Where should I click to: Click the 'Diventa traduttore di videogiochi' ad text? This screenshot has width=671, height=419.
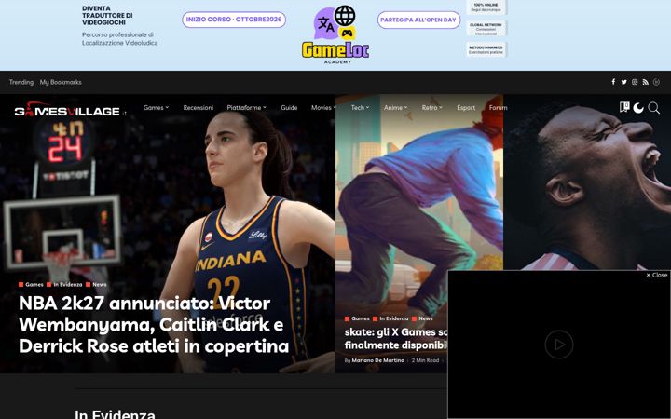107,16
